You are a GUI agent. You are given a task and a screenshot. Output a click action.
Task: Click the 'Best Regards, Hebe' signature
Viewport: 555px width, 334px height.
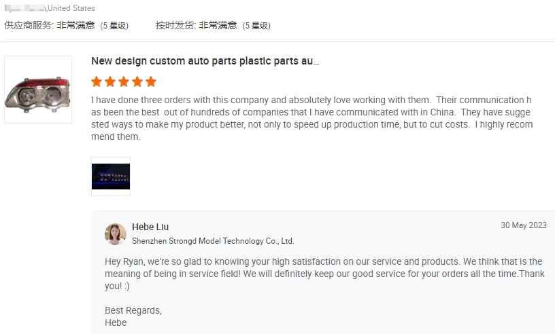[x=133, y=316]
